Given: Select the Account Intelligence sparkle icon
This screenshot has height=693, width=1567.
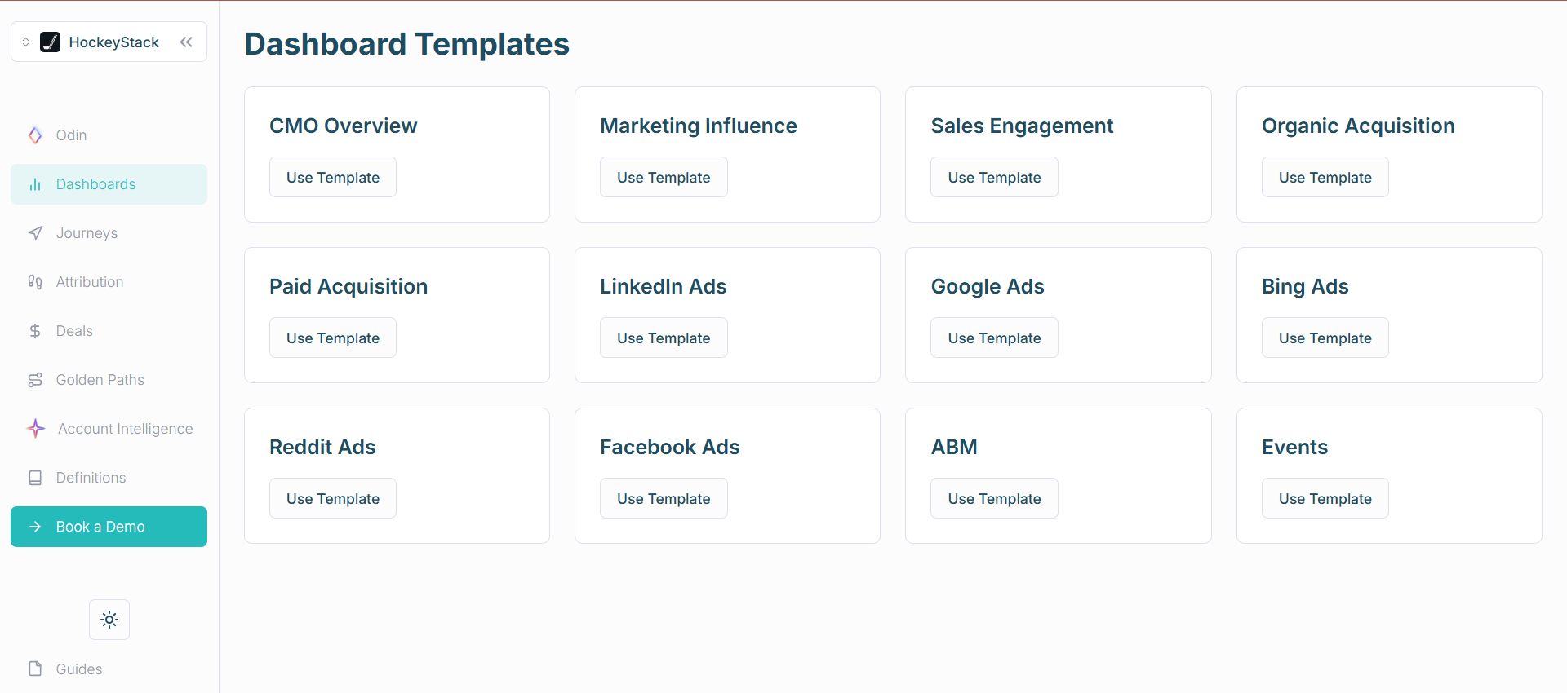Looking at the screenshot, I should tap(34, 429).
